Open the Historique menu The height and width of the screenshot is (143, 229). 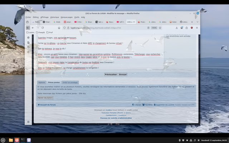[x=54, y=17]
